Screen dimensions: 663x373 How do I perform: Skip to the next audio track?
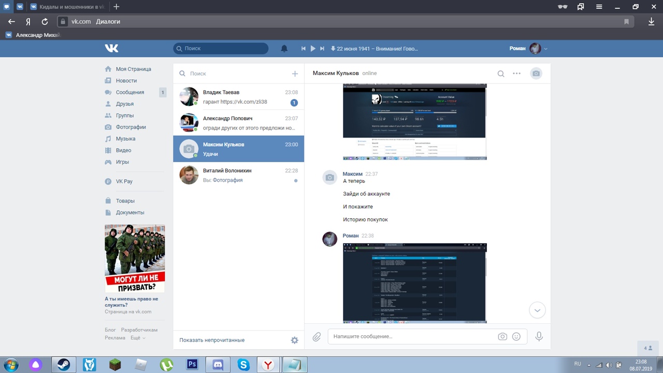(x=322, y=49)
